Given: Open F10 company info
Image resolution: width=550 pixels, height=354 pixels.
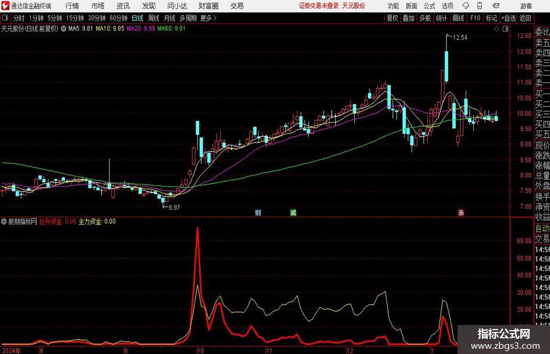Looking at the screenshot, I should 475,18.
